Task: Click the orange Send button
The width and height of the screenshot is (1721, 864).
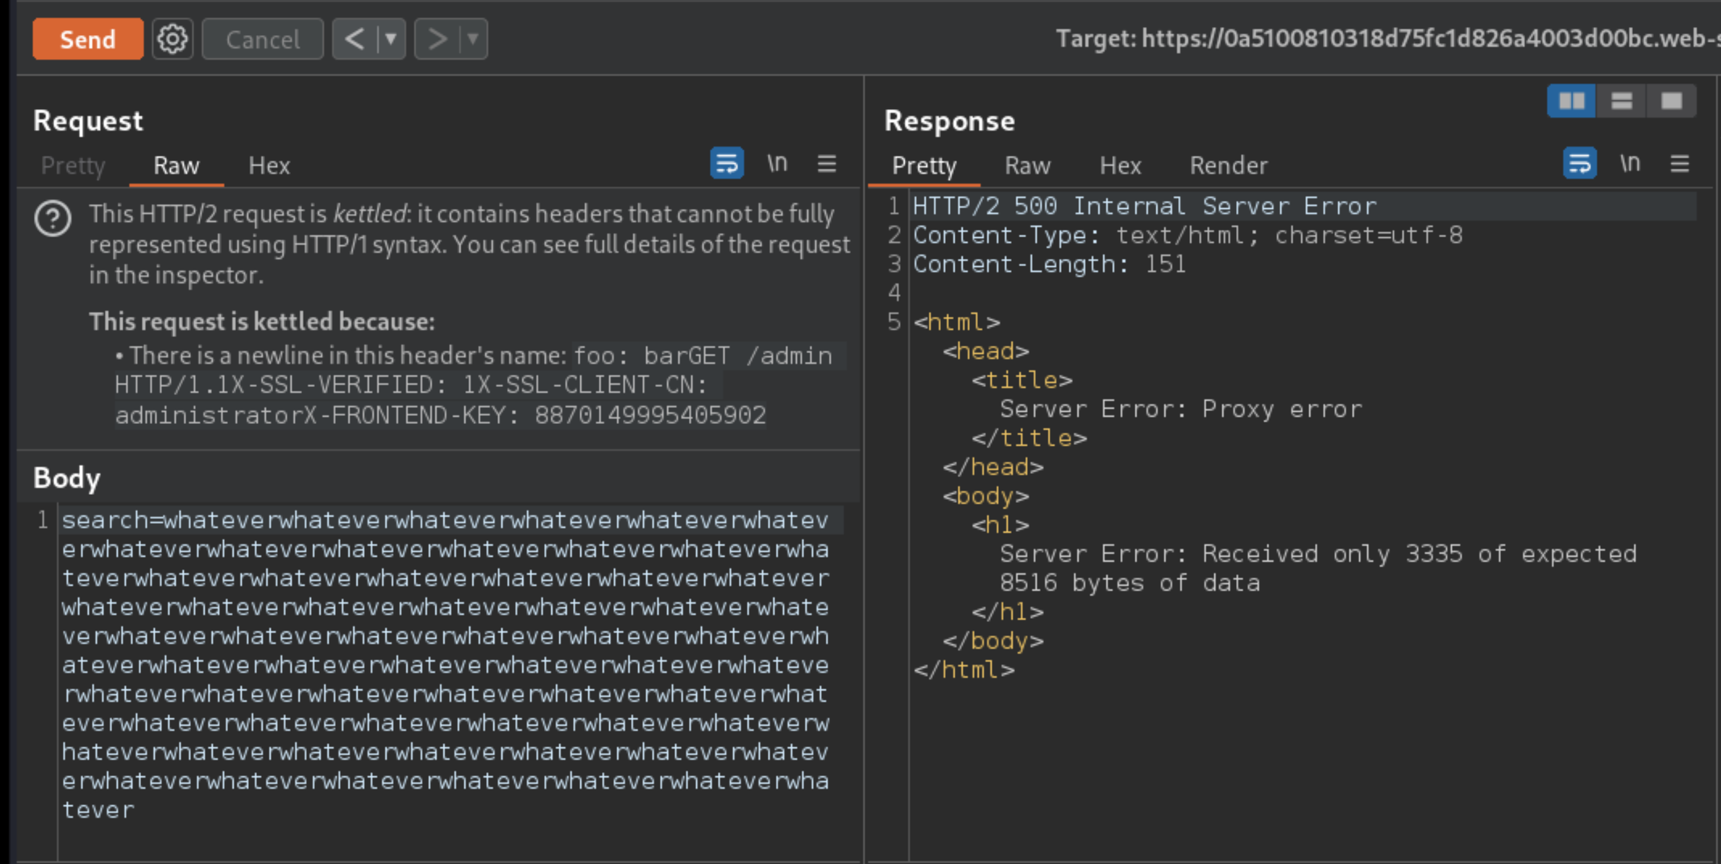Action: point(87,39)
